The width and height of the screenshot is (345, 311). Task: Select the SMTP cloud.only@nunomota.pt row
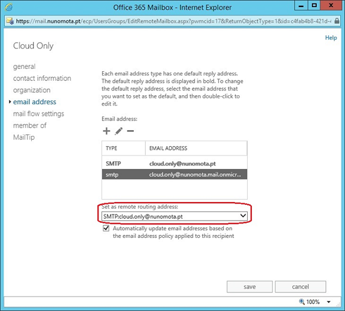point(175,164)
